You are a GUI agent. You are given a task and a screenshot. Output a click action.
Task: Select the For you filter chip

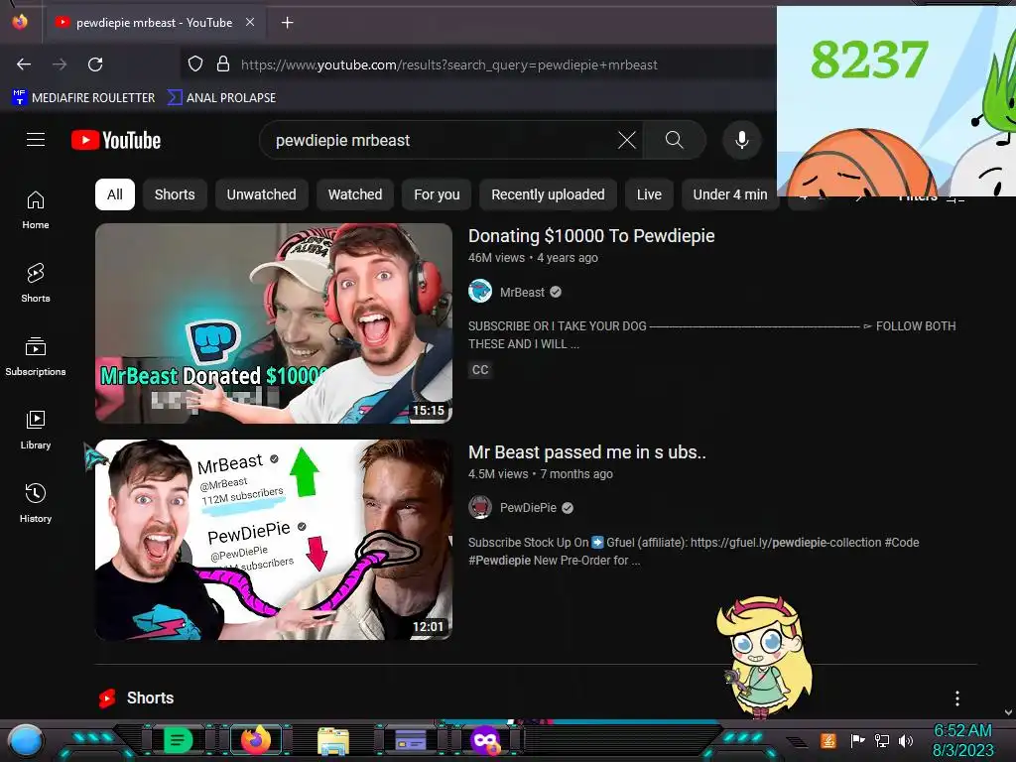tap(437, 194)
